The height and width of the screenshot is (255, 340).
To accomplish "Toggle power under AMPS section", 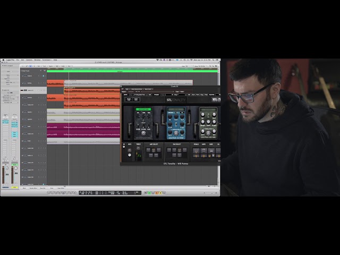I will (x=203, y=156).
